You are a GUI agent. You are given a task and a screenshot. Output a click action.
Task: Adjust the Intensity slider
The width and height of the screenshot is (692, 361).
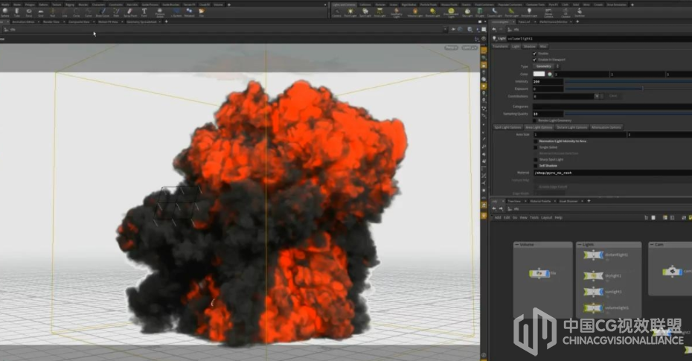tap(629, 82)
